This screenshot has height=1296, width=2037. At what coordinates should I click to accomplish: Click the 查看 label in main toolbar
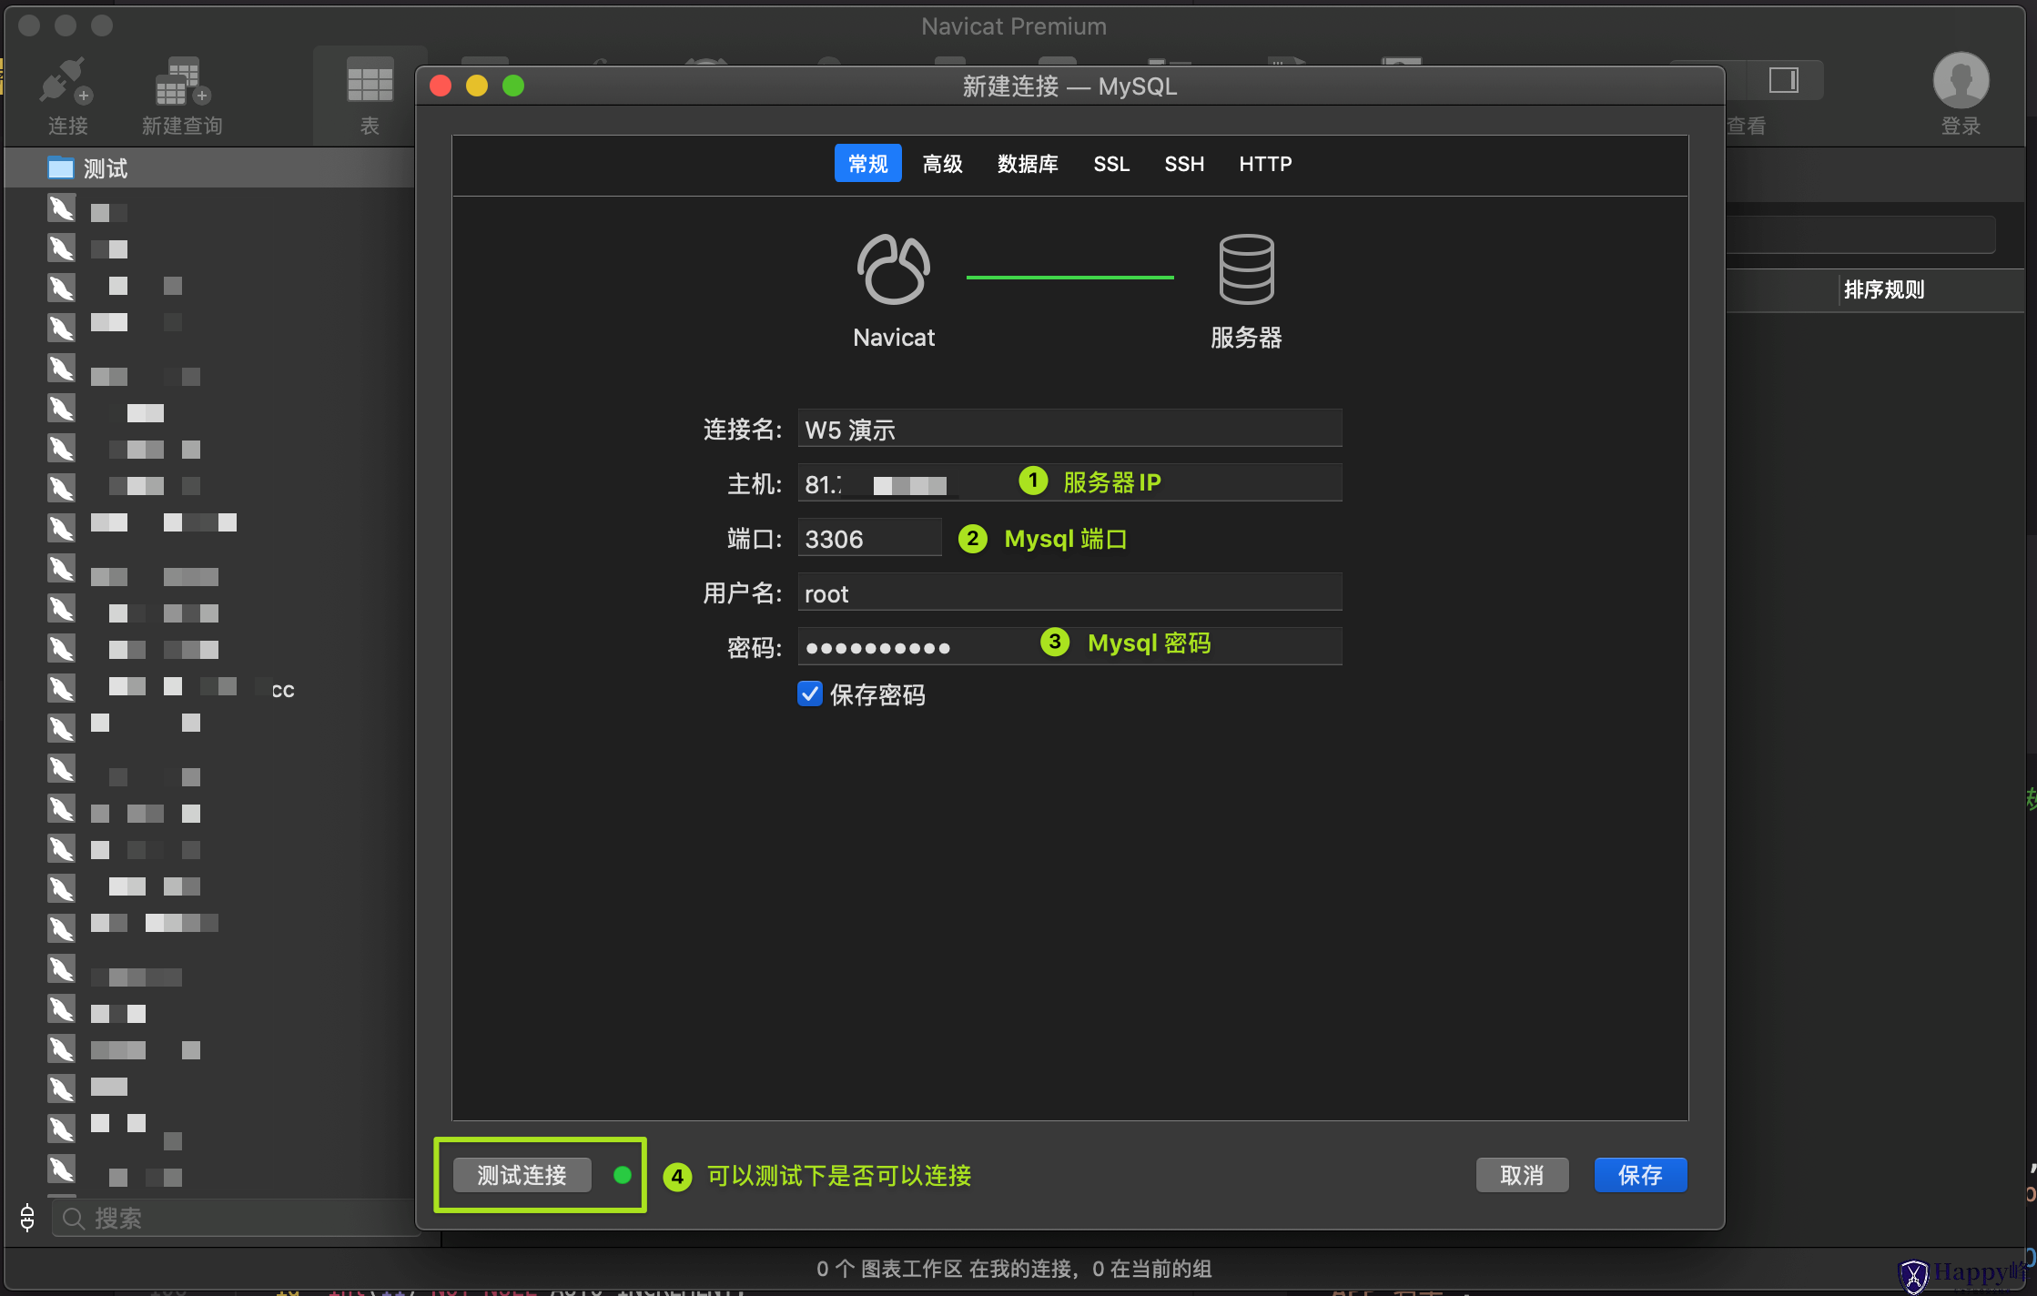[x=1746, y=126]
